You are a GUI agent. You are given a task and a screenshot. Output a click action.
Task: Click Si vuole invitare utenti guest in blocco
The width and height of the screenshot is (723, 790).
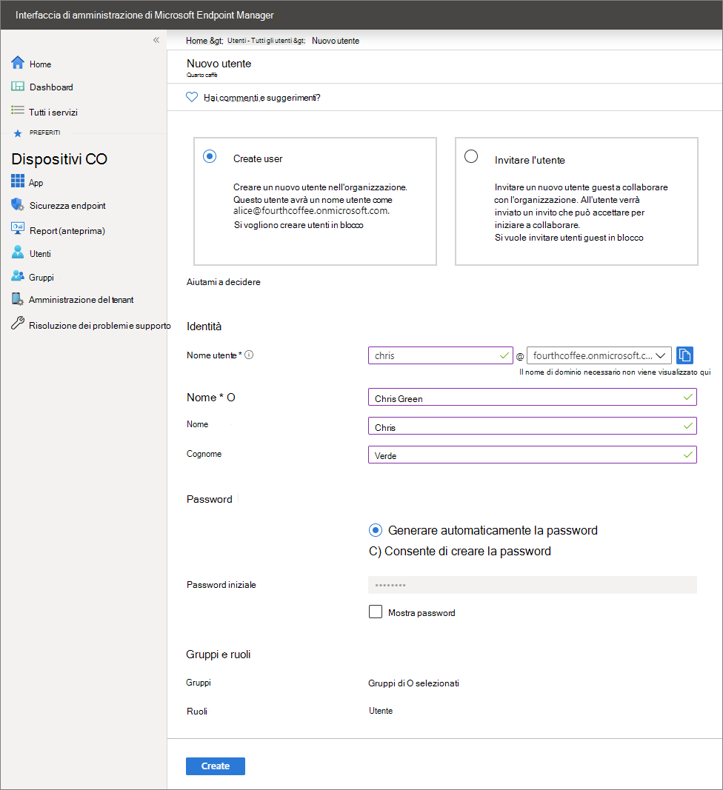569,238
